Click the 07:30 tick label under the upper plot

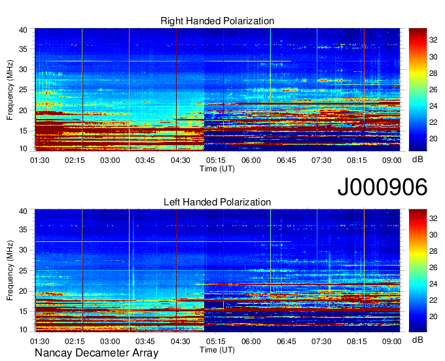(321, 160)
